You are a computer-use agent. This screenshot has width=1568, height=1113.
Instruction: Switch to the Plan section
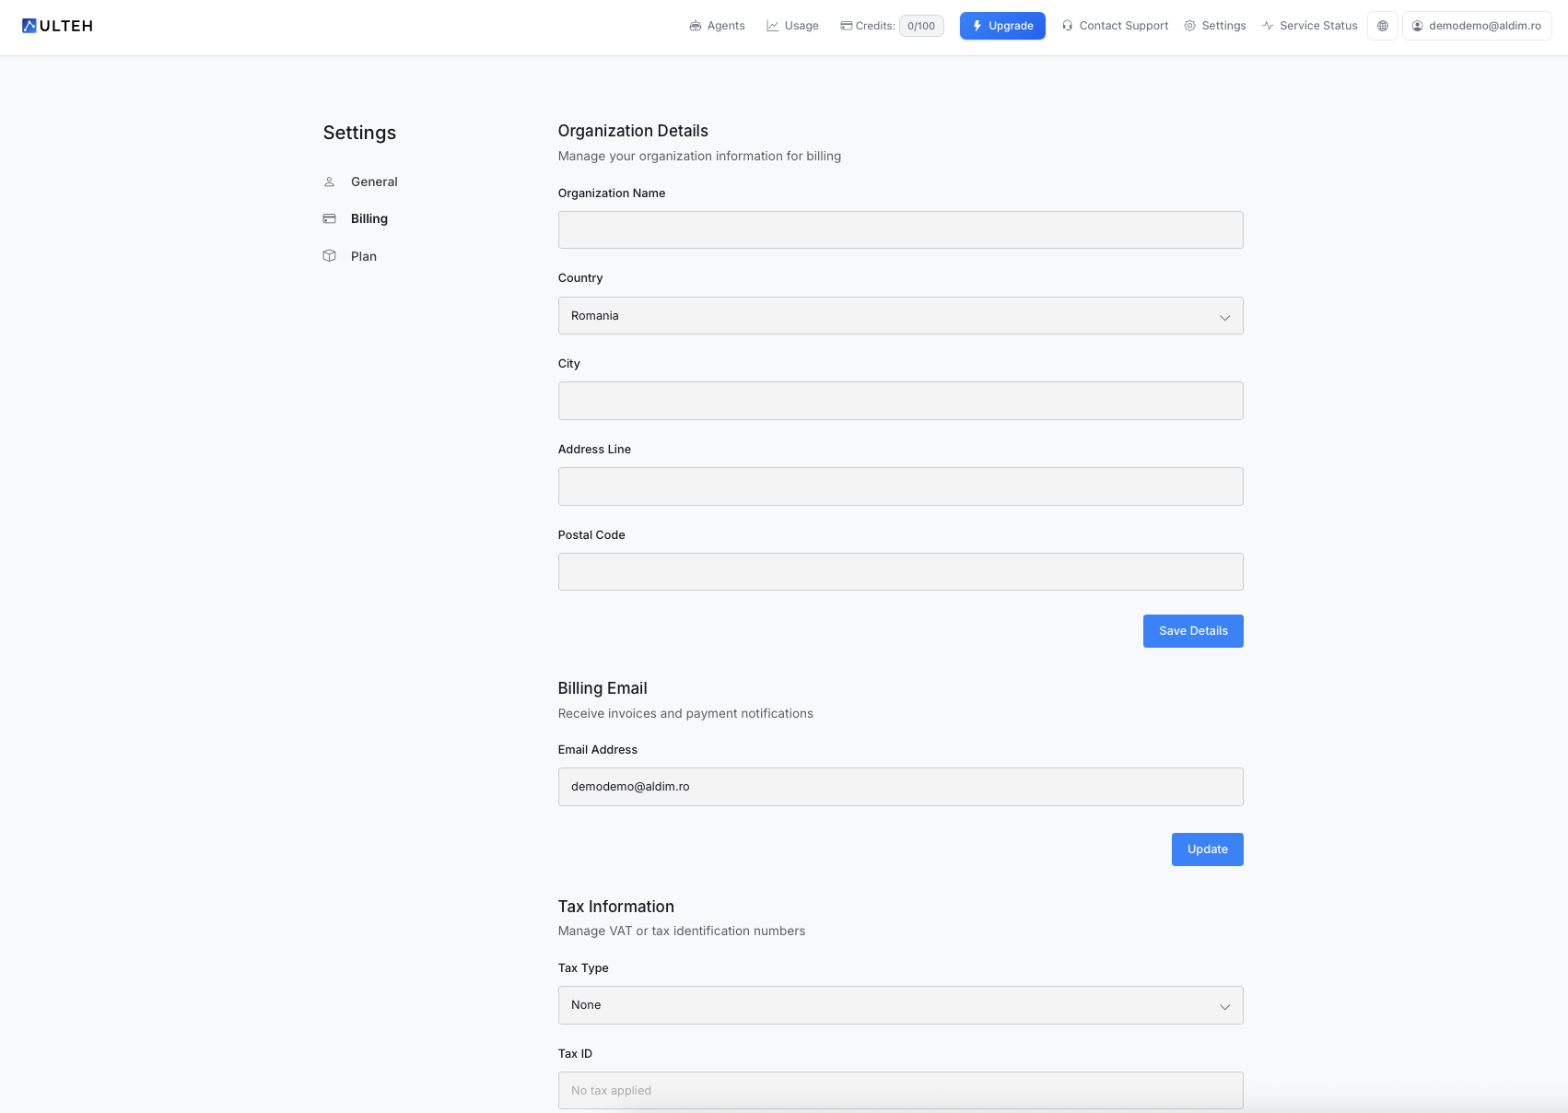tap(363, 256)
